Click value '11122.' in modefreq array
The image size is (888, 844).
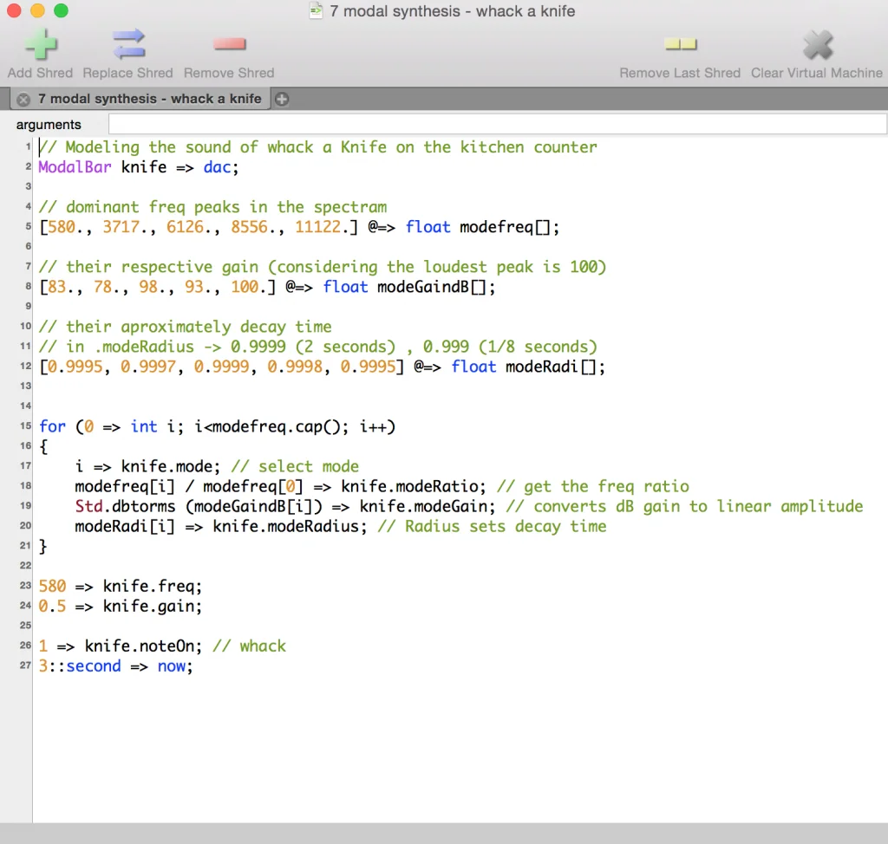pyautogui.click(x=323, y=227)
